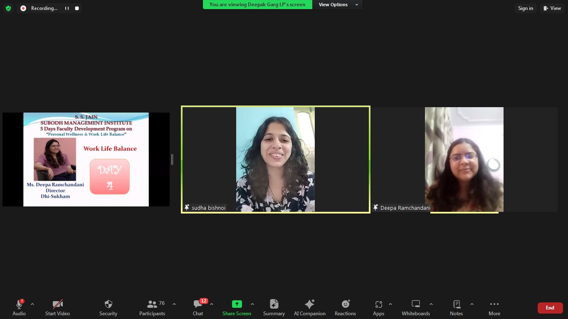Open Whiteboards from the toolbar
568x319 pixels.
(415, 308)
